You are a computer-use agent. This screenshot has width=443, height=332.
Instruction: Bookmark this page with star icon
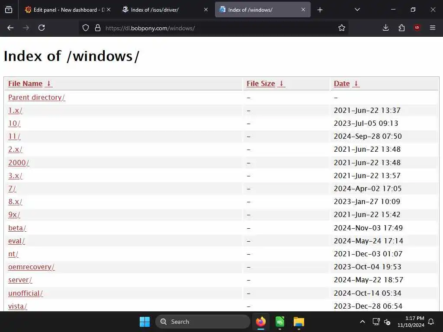[x=342, y=28]
